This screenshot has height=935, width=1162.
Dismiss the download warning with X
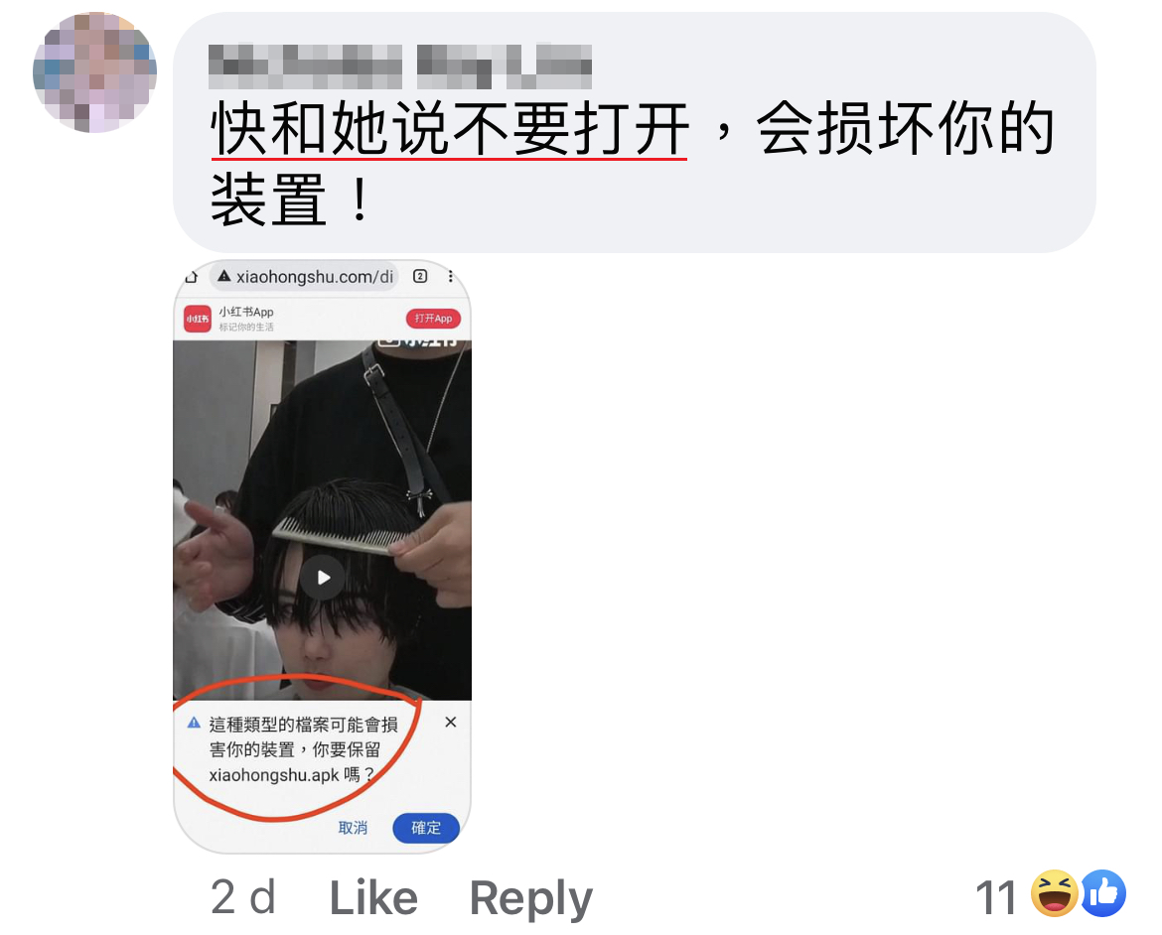451,723
